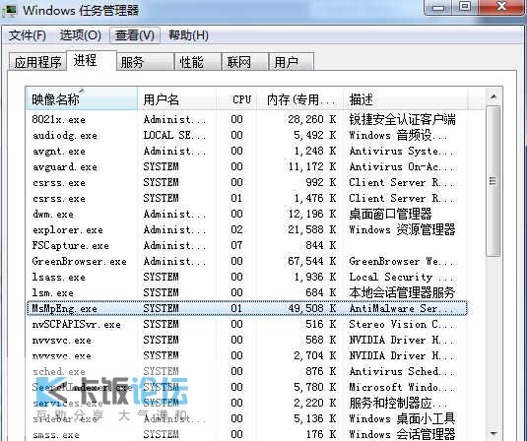Open the 帮助(H) menu
Image resolution: width=527 pixels, height=441 pixels.
188,35
